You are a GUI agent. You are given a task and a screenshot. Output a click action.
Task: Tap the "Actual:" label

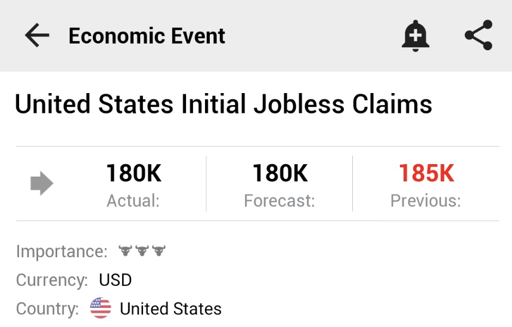133,201
